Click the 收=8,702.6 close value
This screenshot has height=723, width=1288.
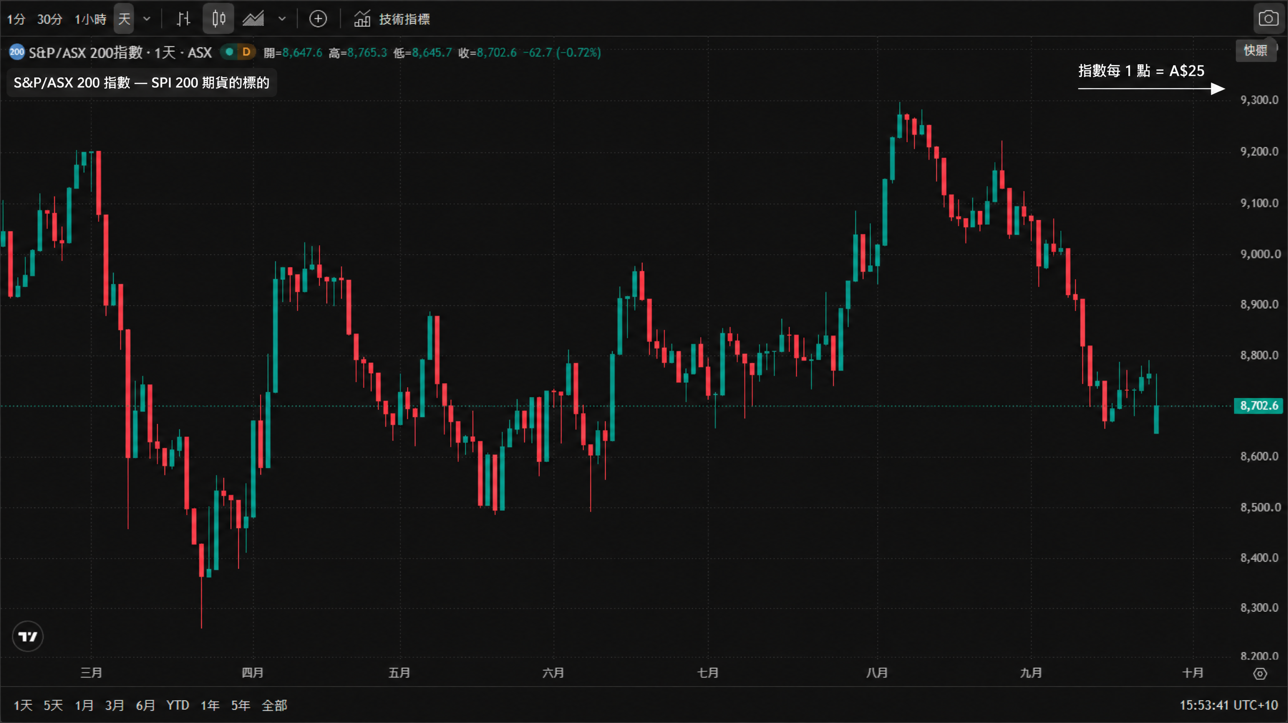coord(488,53)
